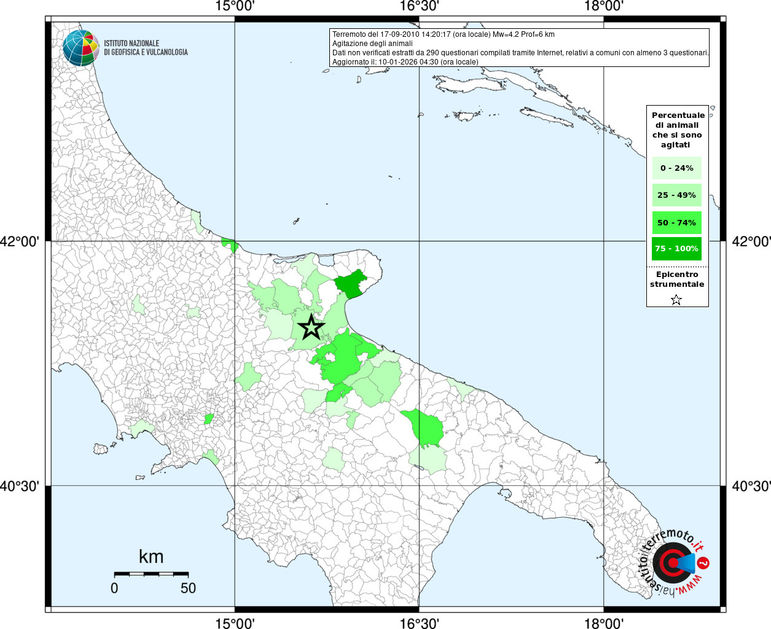Click the epicenter star on the map
This screenshot has height=629, width=771.
point(311,327)
